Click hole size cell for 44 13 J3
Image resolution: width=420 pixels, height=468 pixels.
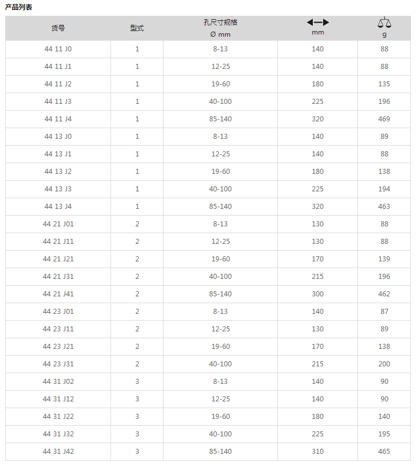tap(220, 189)
